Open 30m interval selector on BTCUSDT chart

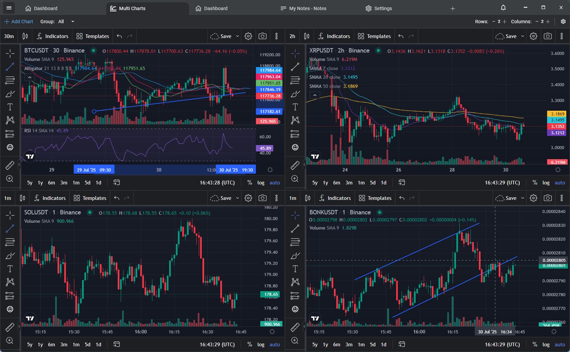tap(9, 36)
